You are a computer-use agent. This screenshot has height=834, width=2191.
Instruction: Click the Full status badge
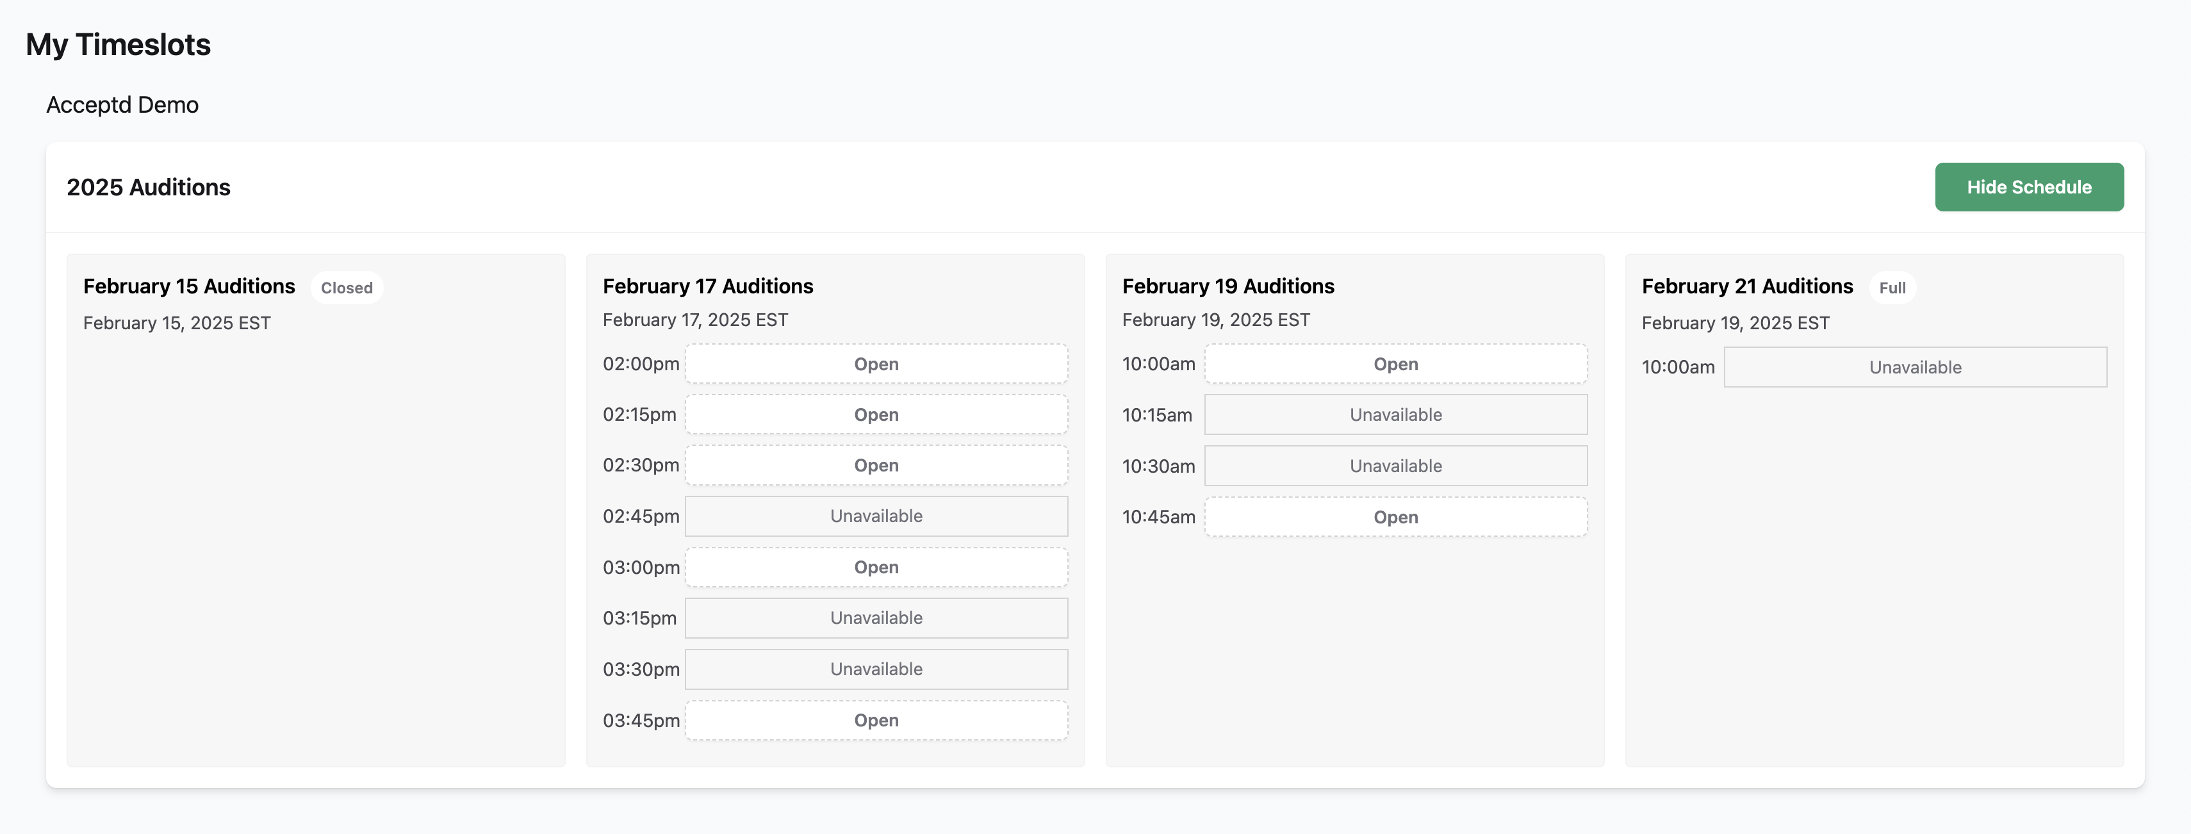pyautogui.click(x=1892, y=288)
